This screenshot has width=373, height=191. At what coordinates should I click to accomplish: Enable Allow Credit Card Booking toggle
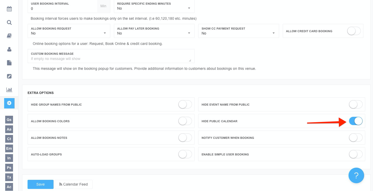point(354,31)
